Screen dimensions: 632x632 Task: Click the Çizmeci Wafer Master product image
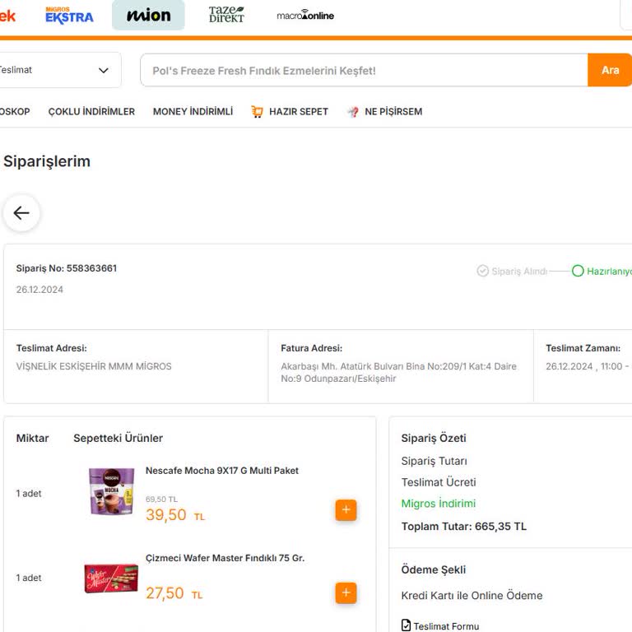pyautogui.click(x=111, y=579)
